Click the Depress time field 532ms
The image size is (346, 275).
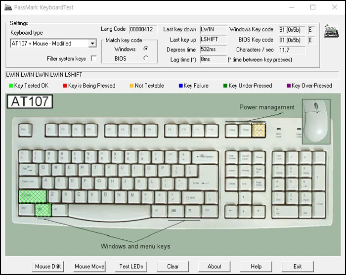(214, 49)
